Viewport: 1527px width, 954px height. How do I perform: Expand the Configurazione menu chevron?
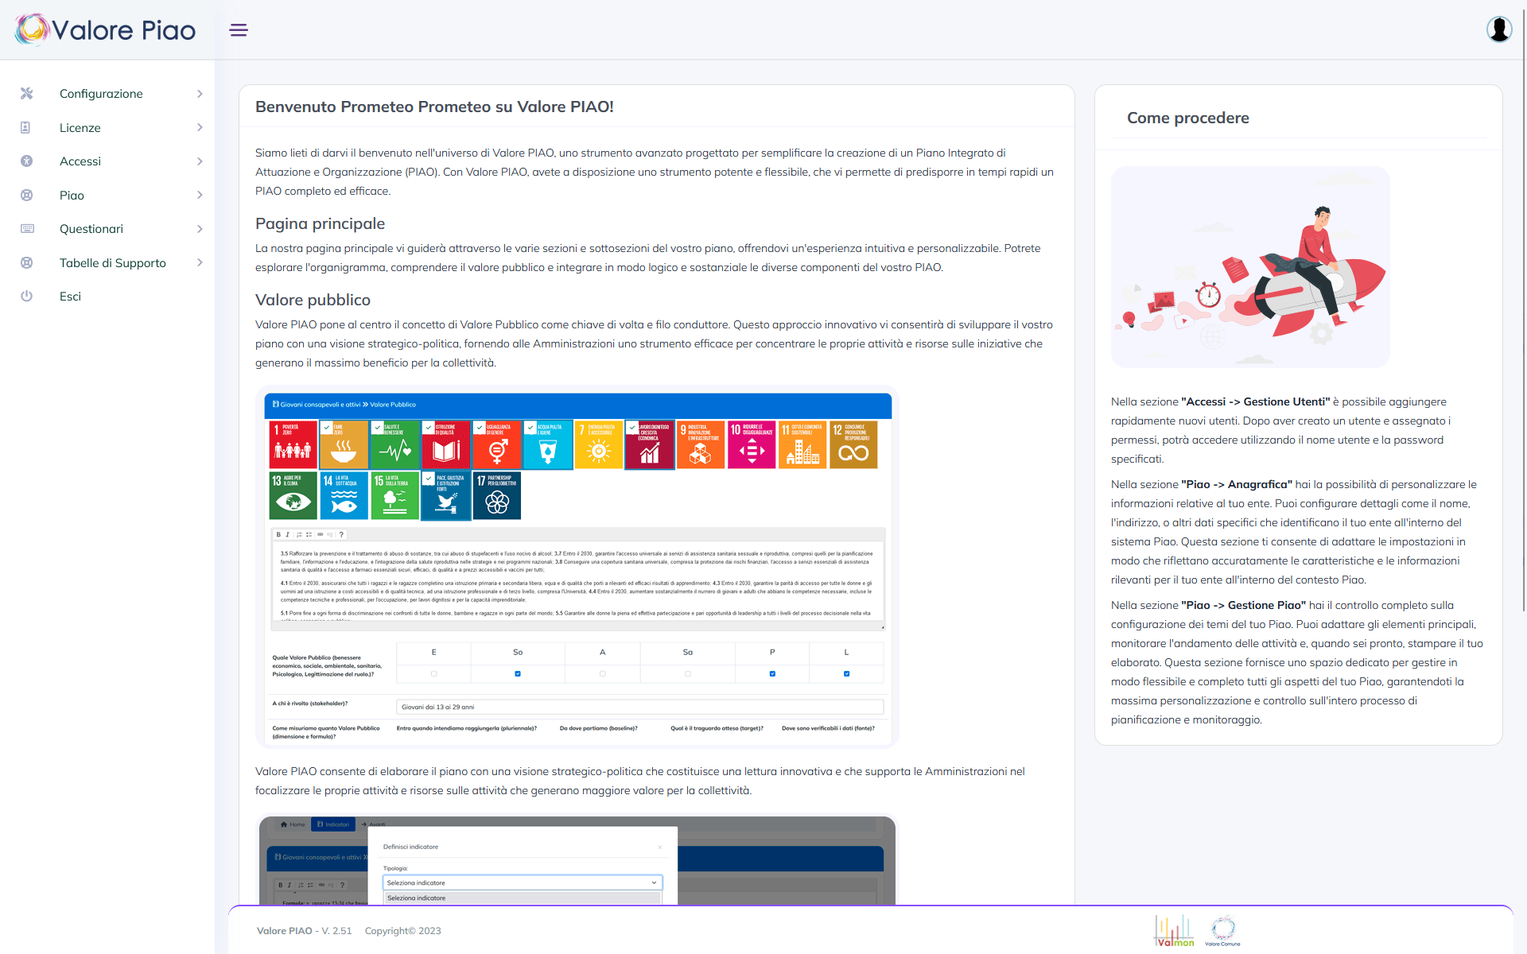coord(200,94)
